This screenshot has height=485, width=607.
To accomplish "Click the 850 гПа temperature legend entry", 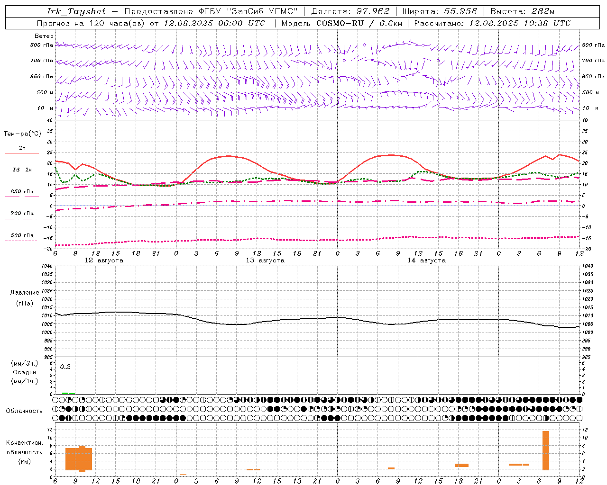I will [x=22, y=192].
